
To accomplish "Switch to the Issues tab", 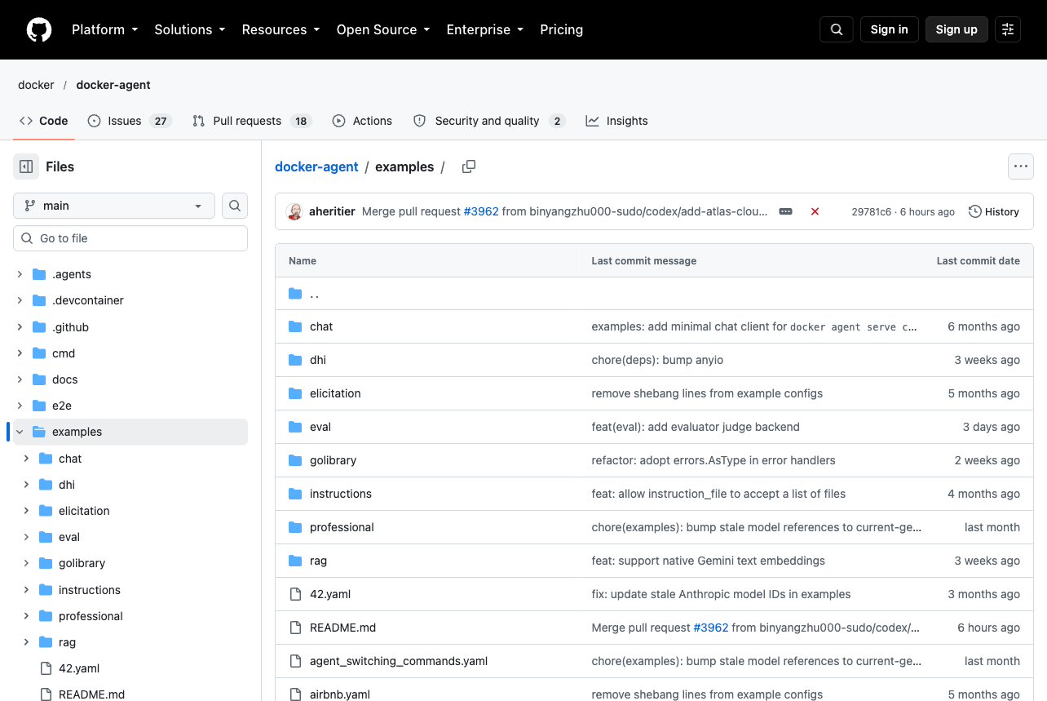I will pos(130,121).
